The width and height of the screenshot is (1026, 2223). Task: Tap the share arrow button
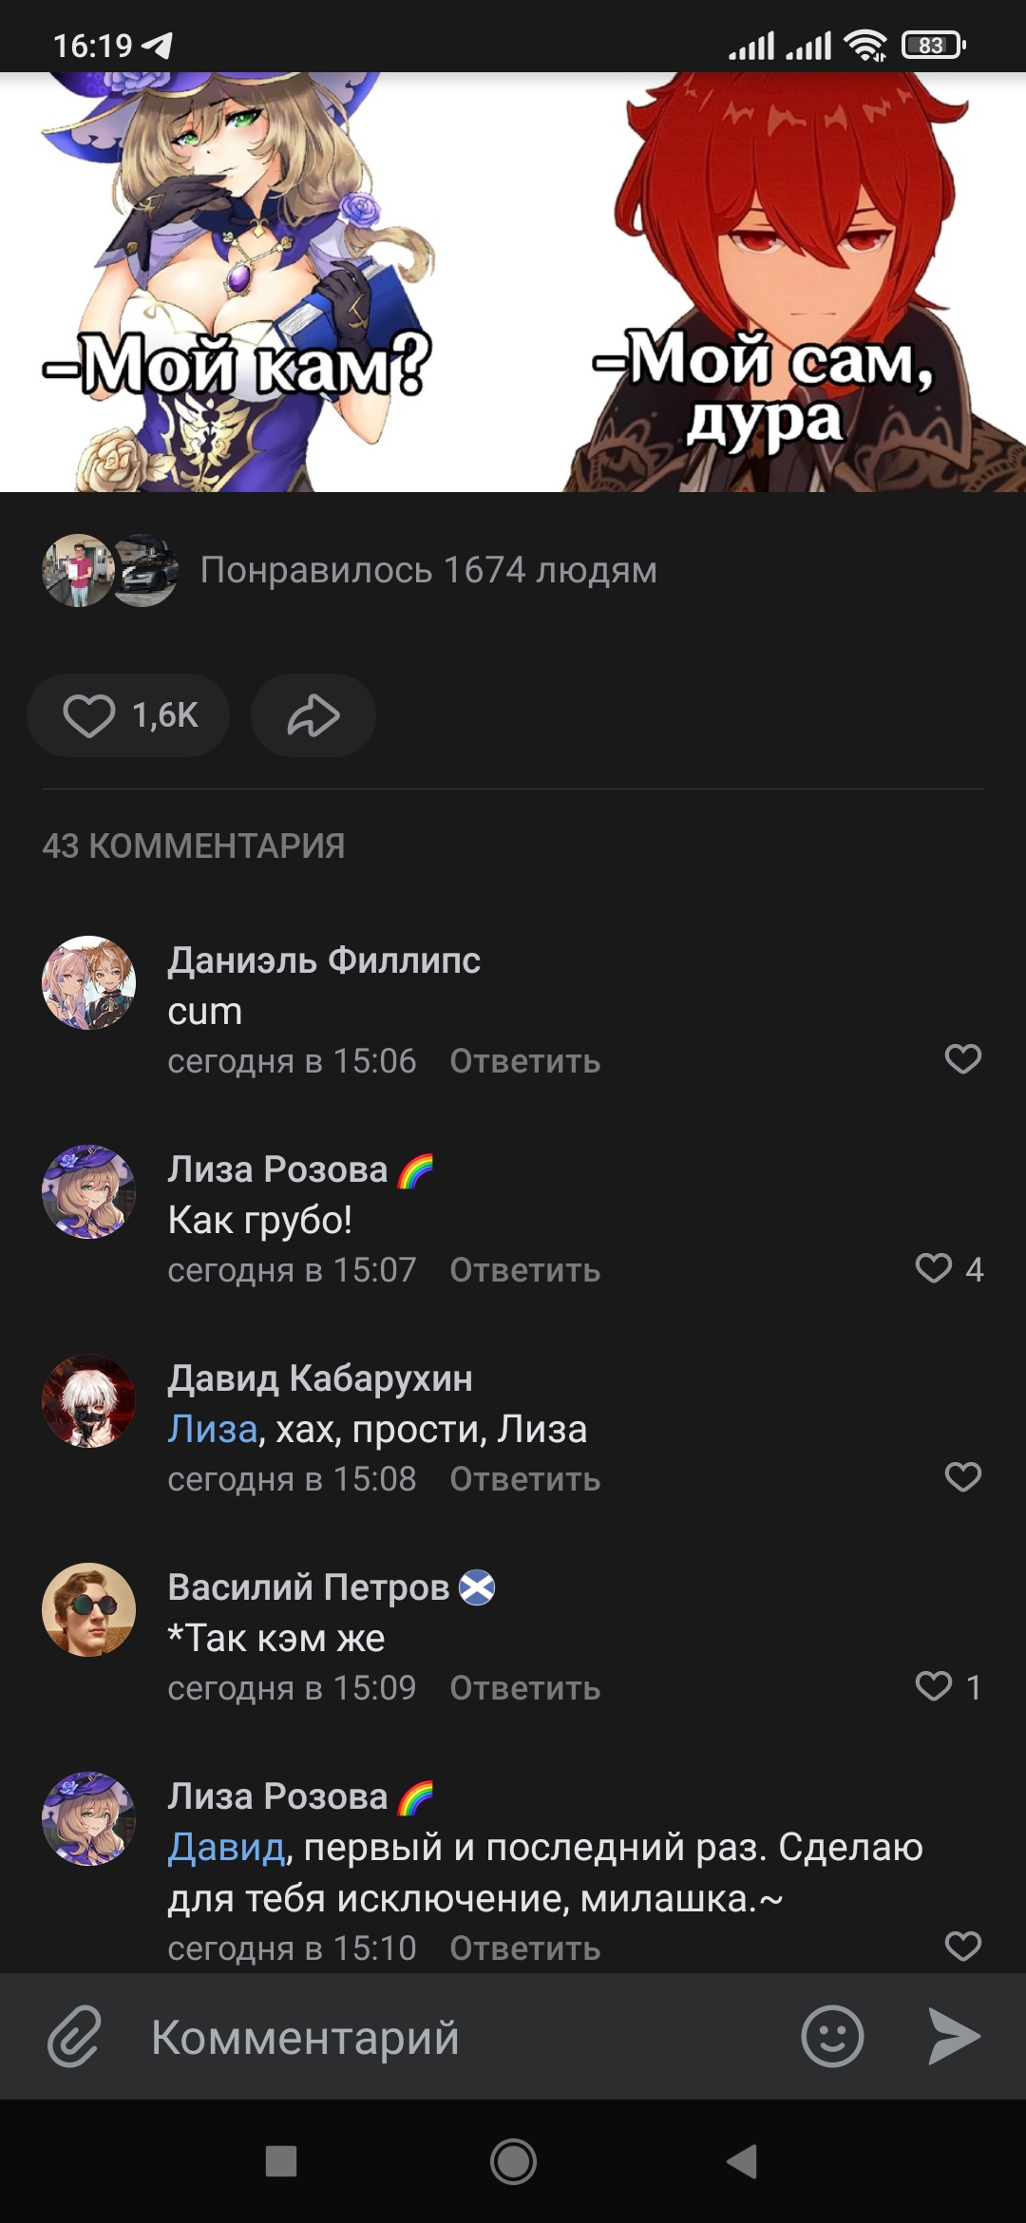click(313, 715)
